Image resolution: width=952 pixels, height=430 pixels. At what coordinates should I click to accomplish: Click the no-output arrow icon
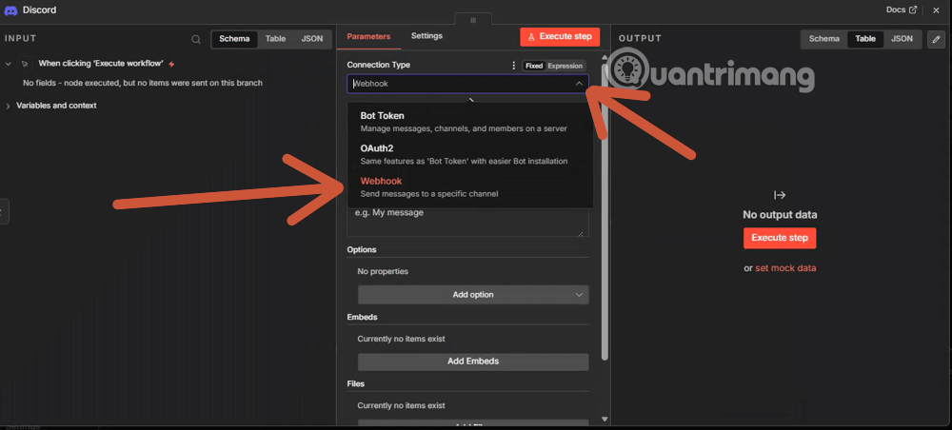(780, 195)
